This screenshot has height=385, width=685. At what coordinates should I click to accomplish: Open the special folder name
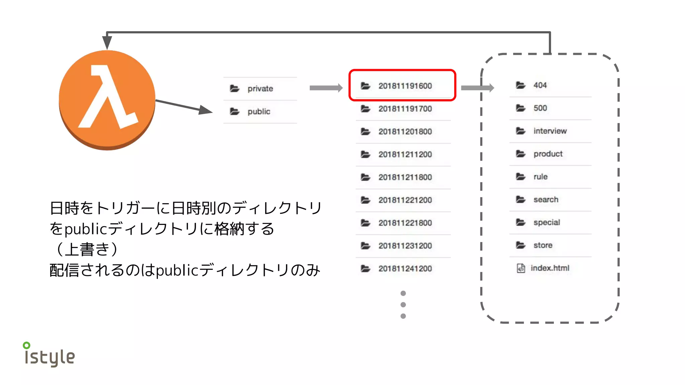pyautogui.click(x=547, y=222)
